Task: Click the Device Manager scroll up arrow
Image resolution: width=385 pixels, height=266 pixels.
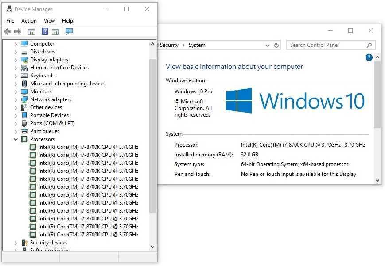Action: (152, 44)
